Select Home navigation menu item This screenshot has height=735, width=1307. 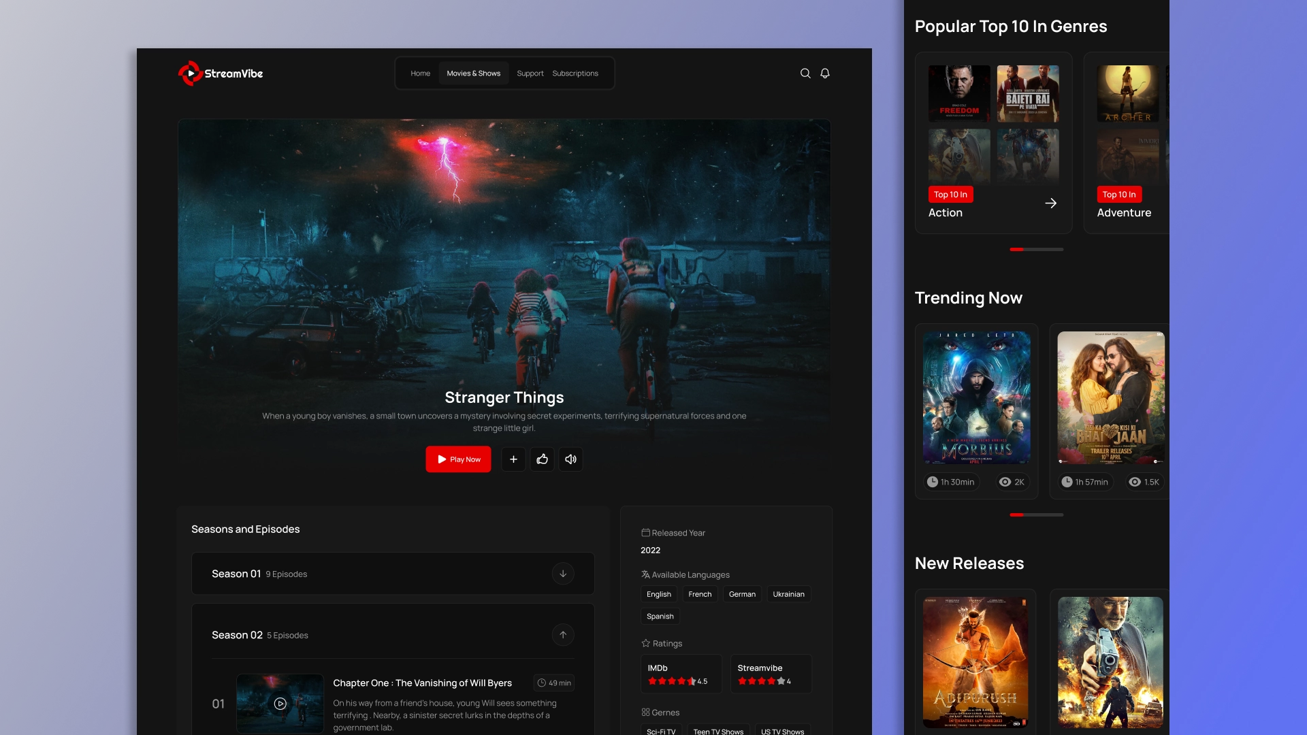click(419, 71)
